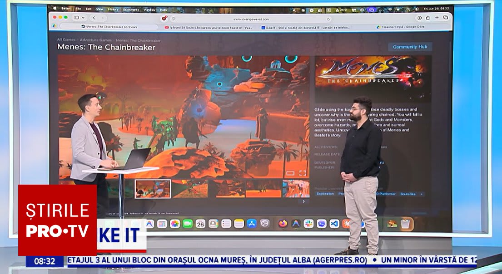502x274 pixels.
Task: Follow the All Games breadcrumb link
Action: coord(66,39)
